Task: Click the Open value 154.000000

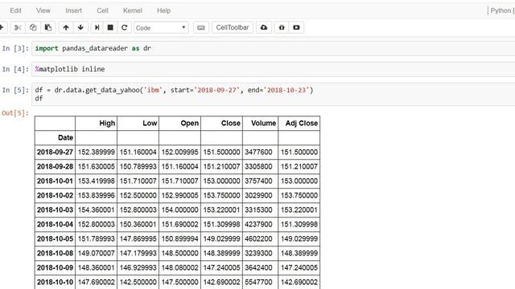Action: tap(180, 210)
